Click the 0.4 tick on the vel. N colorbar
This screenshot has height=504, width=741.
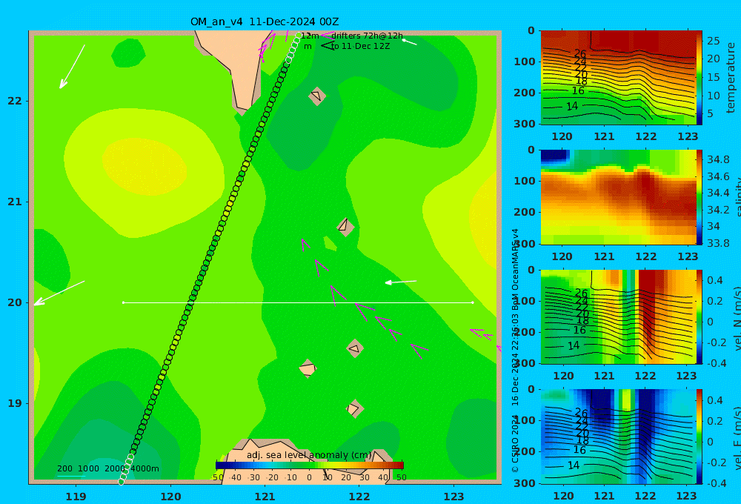(x=715, y=280)
